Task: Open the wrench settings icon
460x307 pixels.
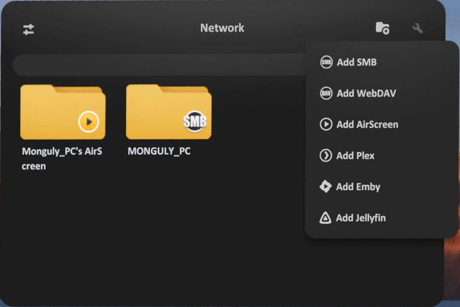Action: click(417, 28)
